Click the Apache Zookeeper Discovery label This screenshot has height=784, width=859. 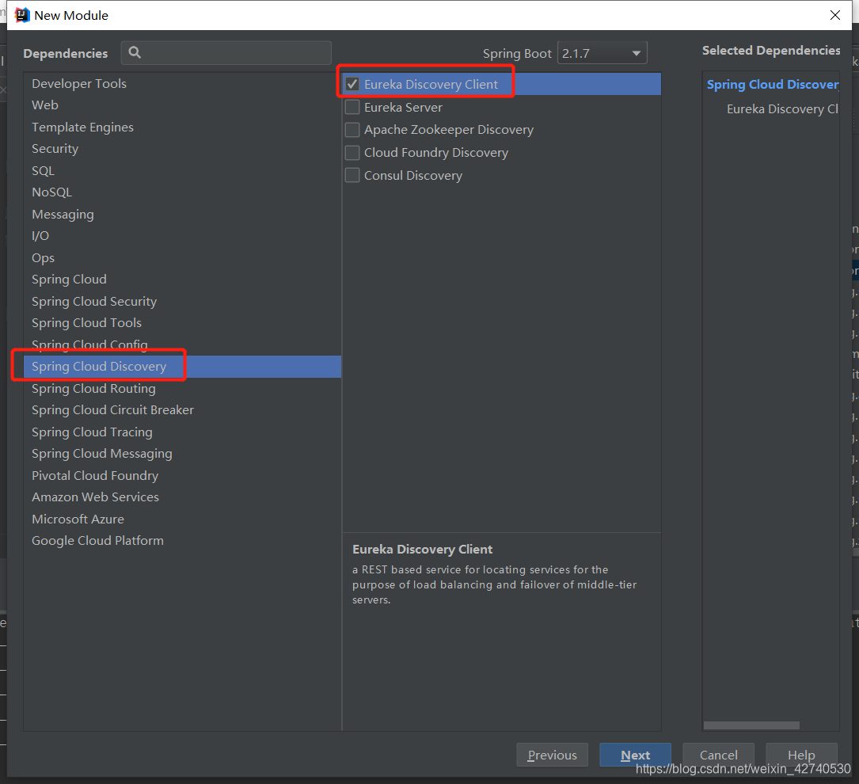click(x=449, y=130)
